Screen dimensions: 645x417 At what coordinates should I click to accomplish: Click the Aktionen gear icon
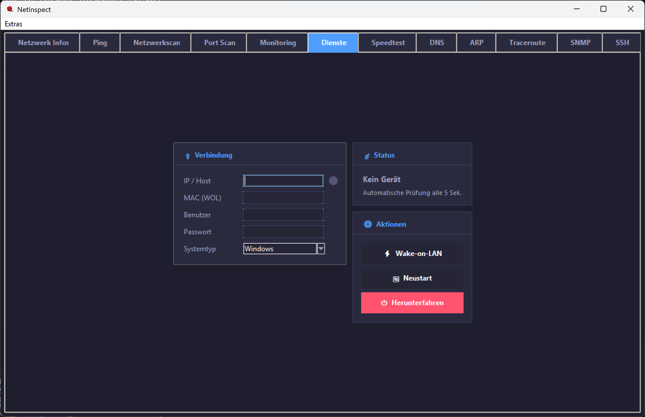click(x=368, y=224)
